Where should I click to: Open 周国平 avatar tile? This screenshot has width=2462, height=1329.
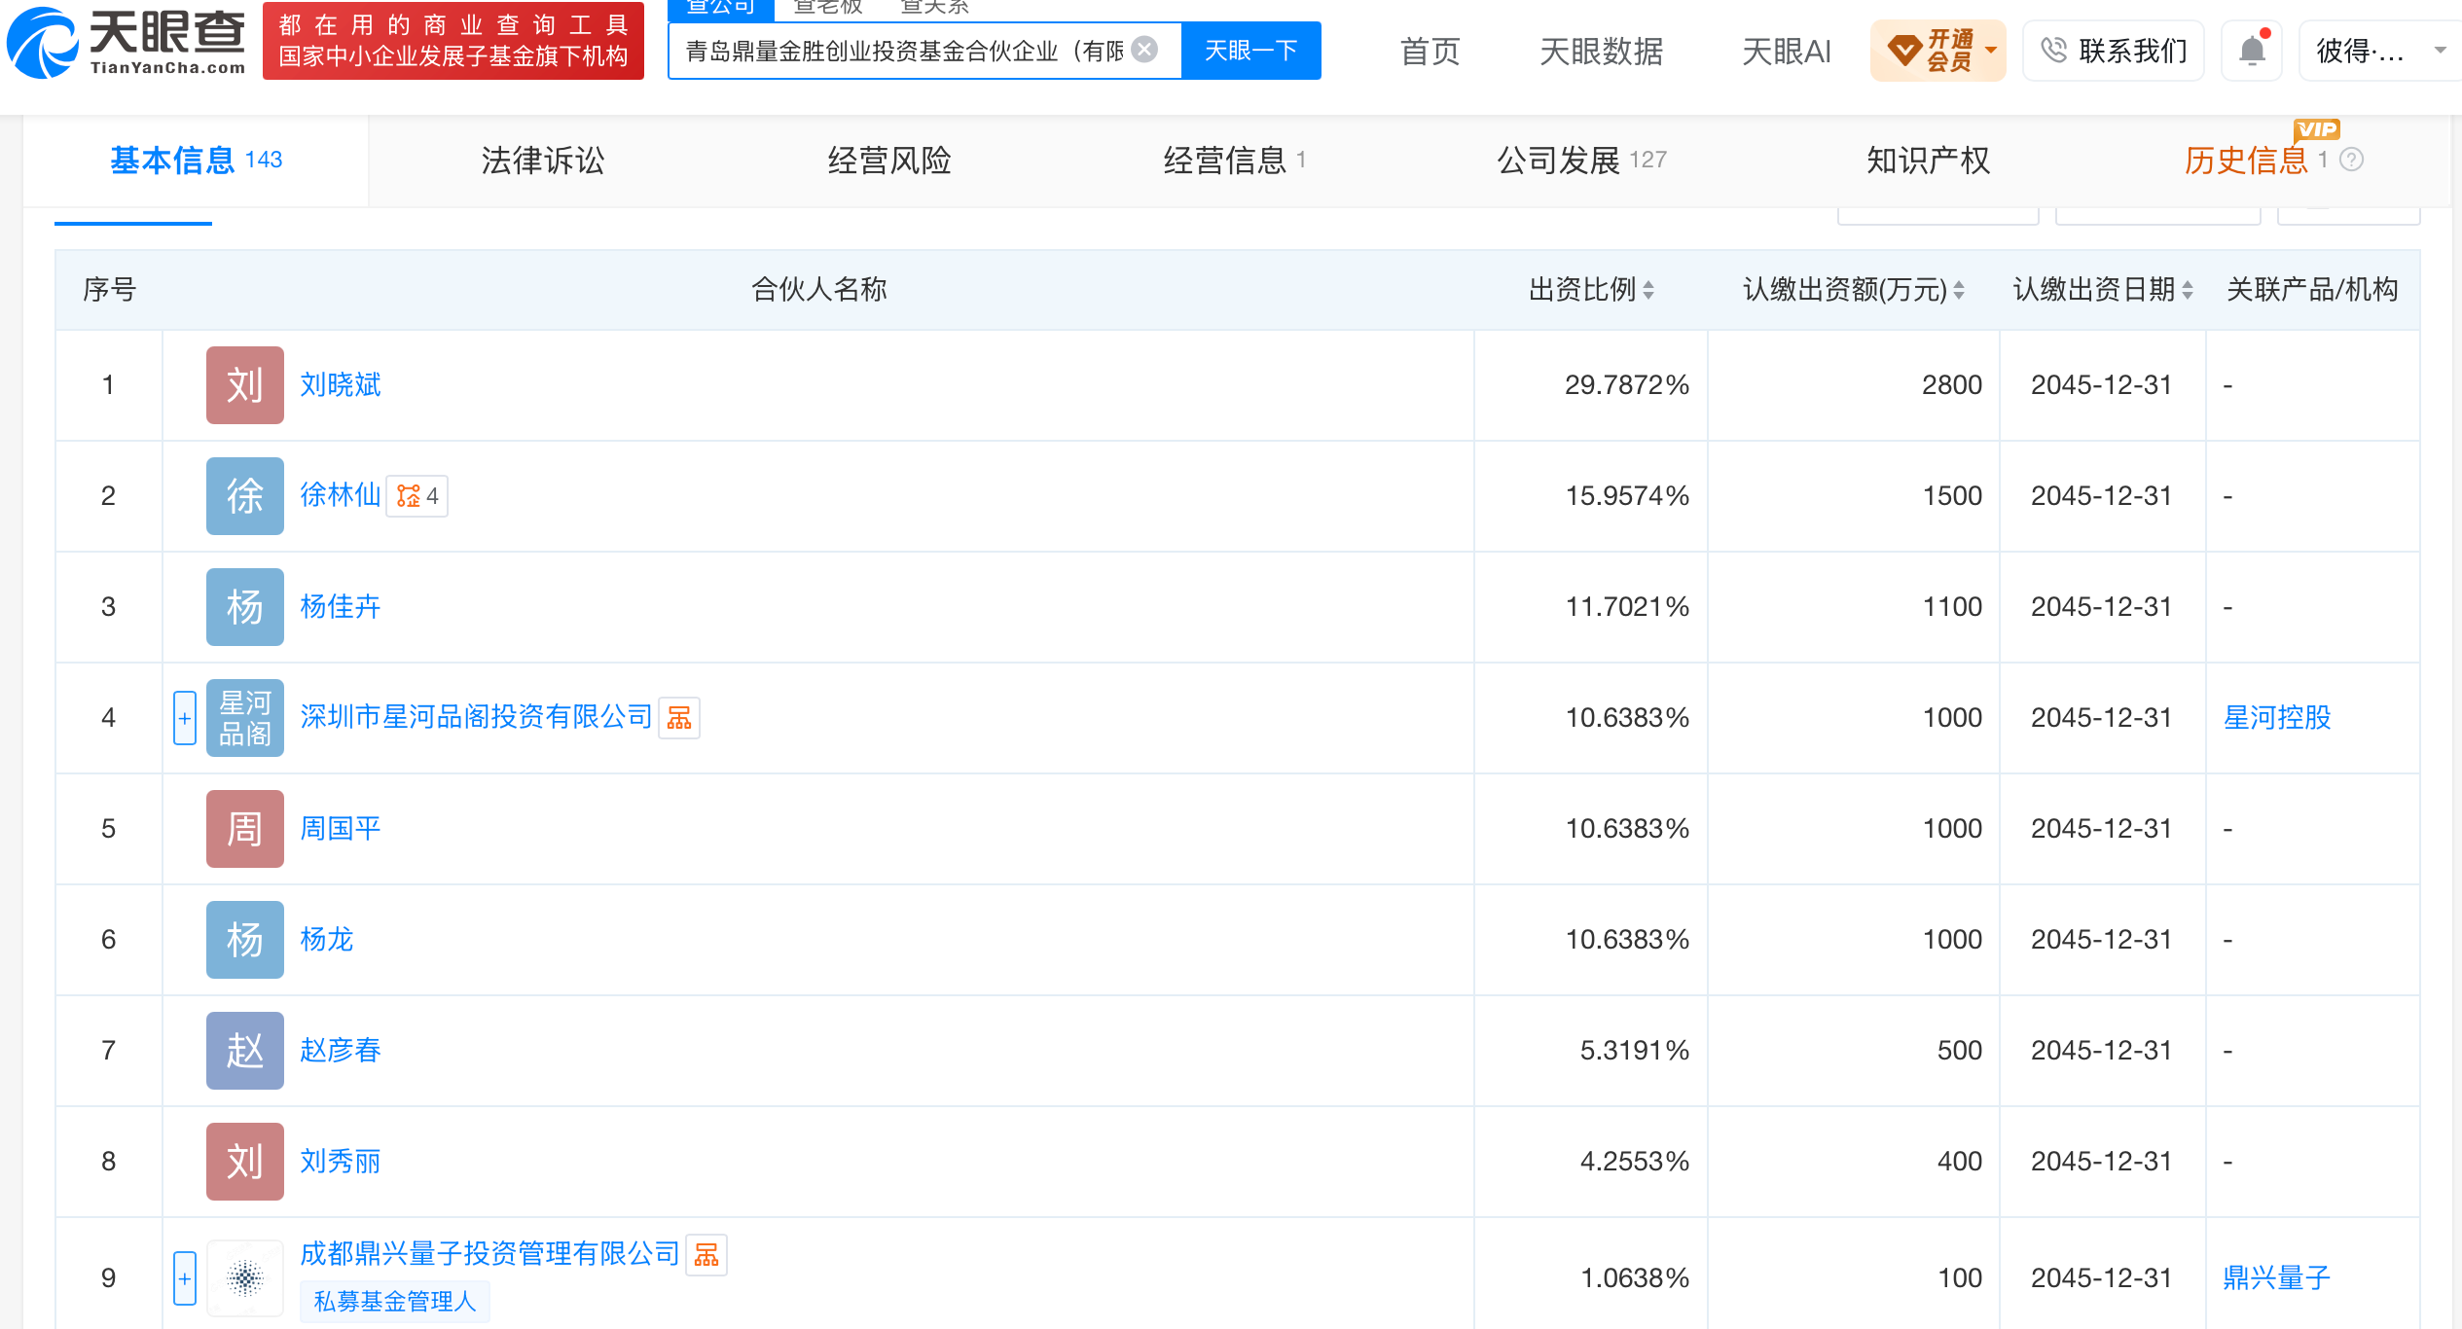click(245, 829)
